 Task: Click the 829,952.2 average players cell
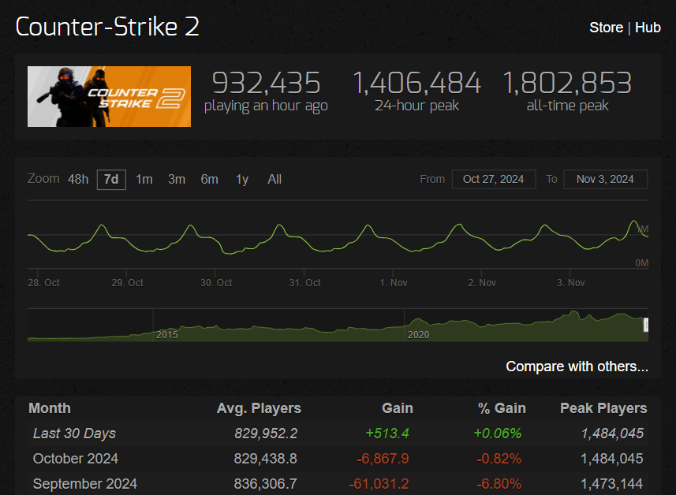coord(266,434)
